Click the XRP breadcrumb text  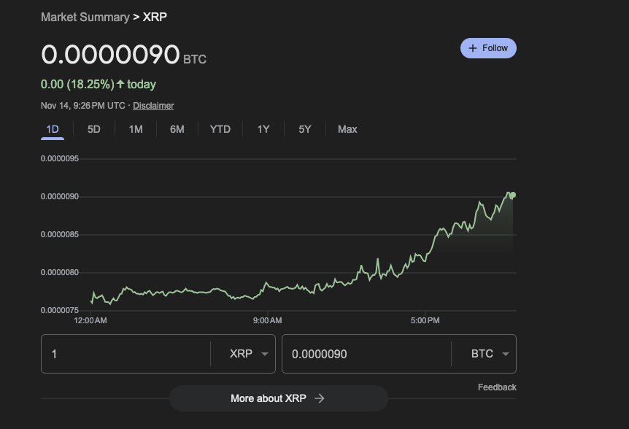click(x=155, y=18)
